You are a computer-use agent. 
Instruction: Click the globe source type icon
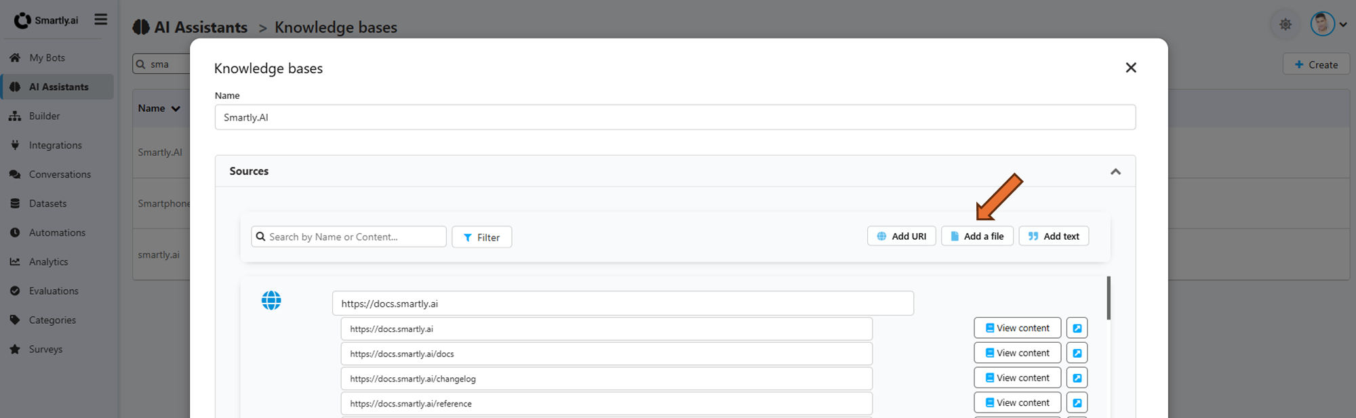[271, 300]
